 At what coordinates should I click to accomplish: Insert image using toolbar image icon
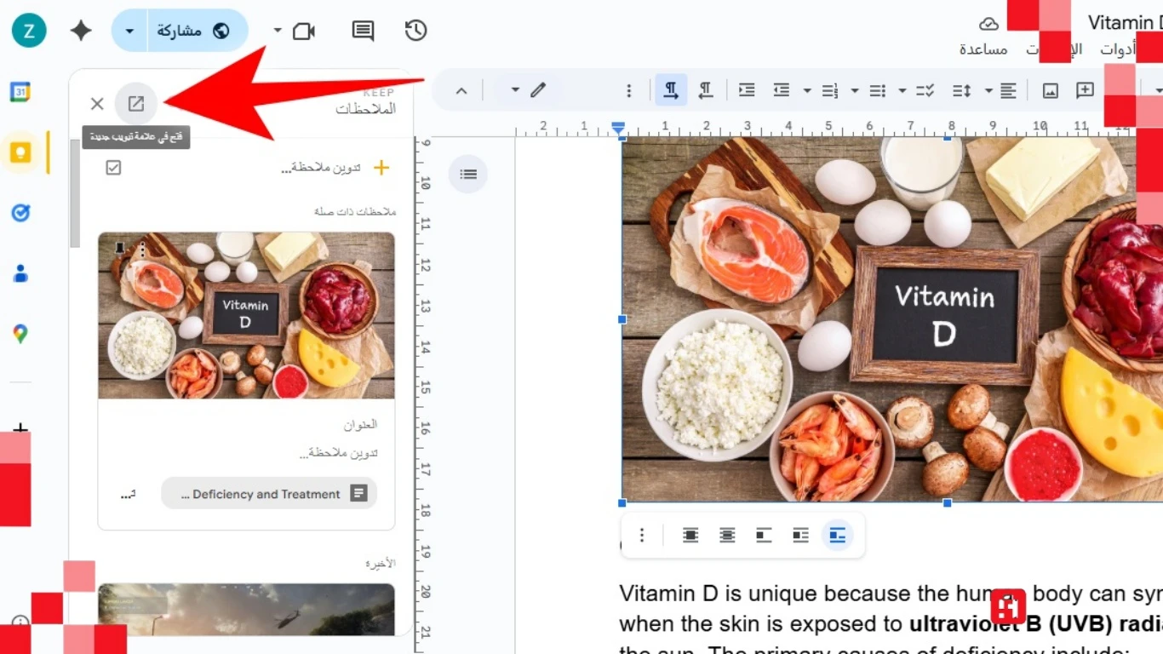click(x=1050, y=90)
